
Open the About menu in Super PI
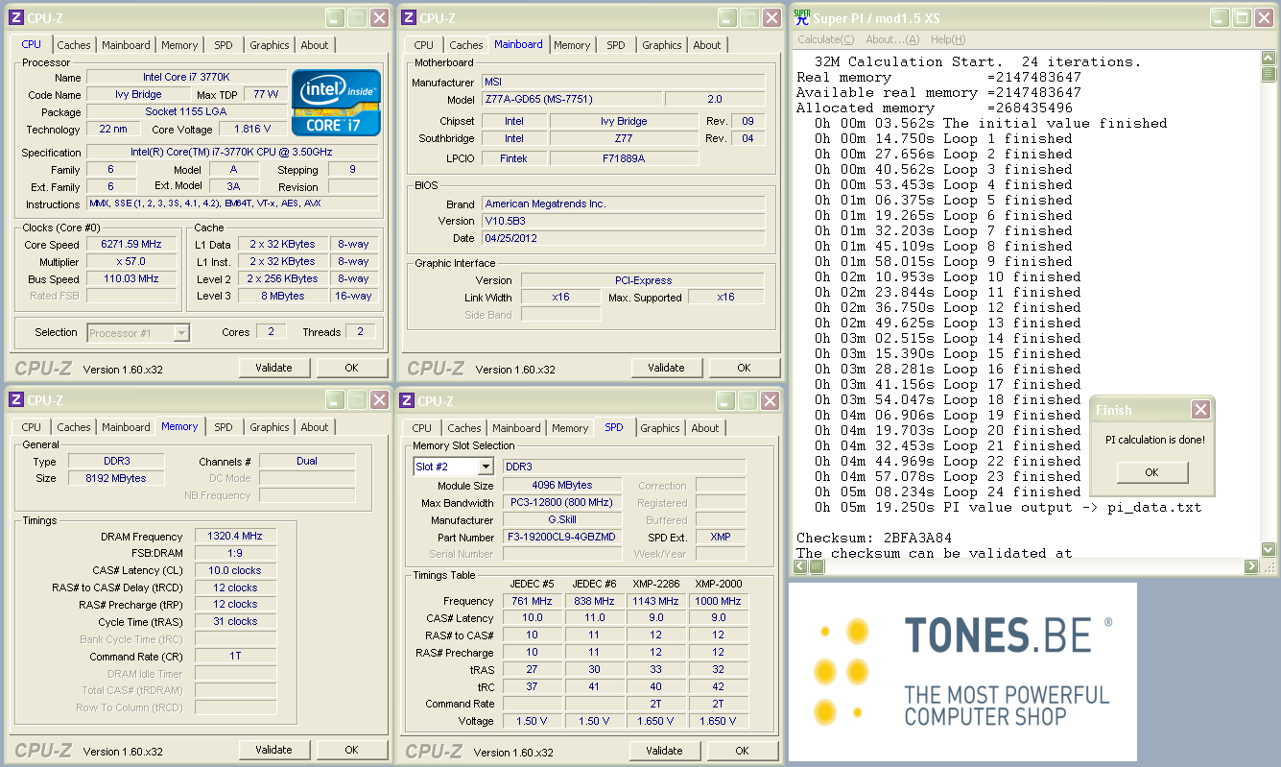pos(892,39)
